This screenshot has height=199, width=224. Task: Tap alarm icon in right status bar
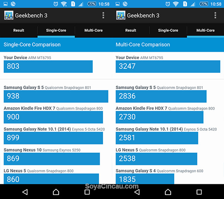(168, 4)
